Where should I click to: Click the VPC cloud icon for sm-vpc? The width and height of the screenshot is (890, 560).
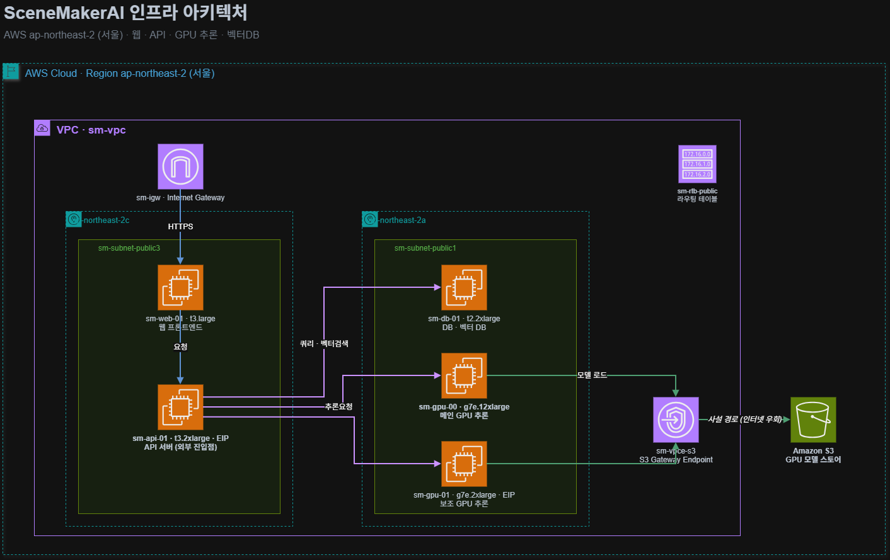[x=42, y=129]
